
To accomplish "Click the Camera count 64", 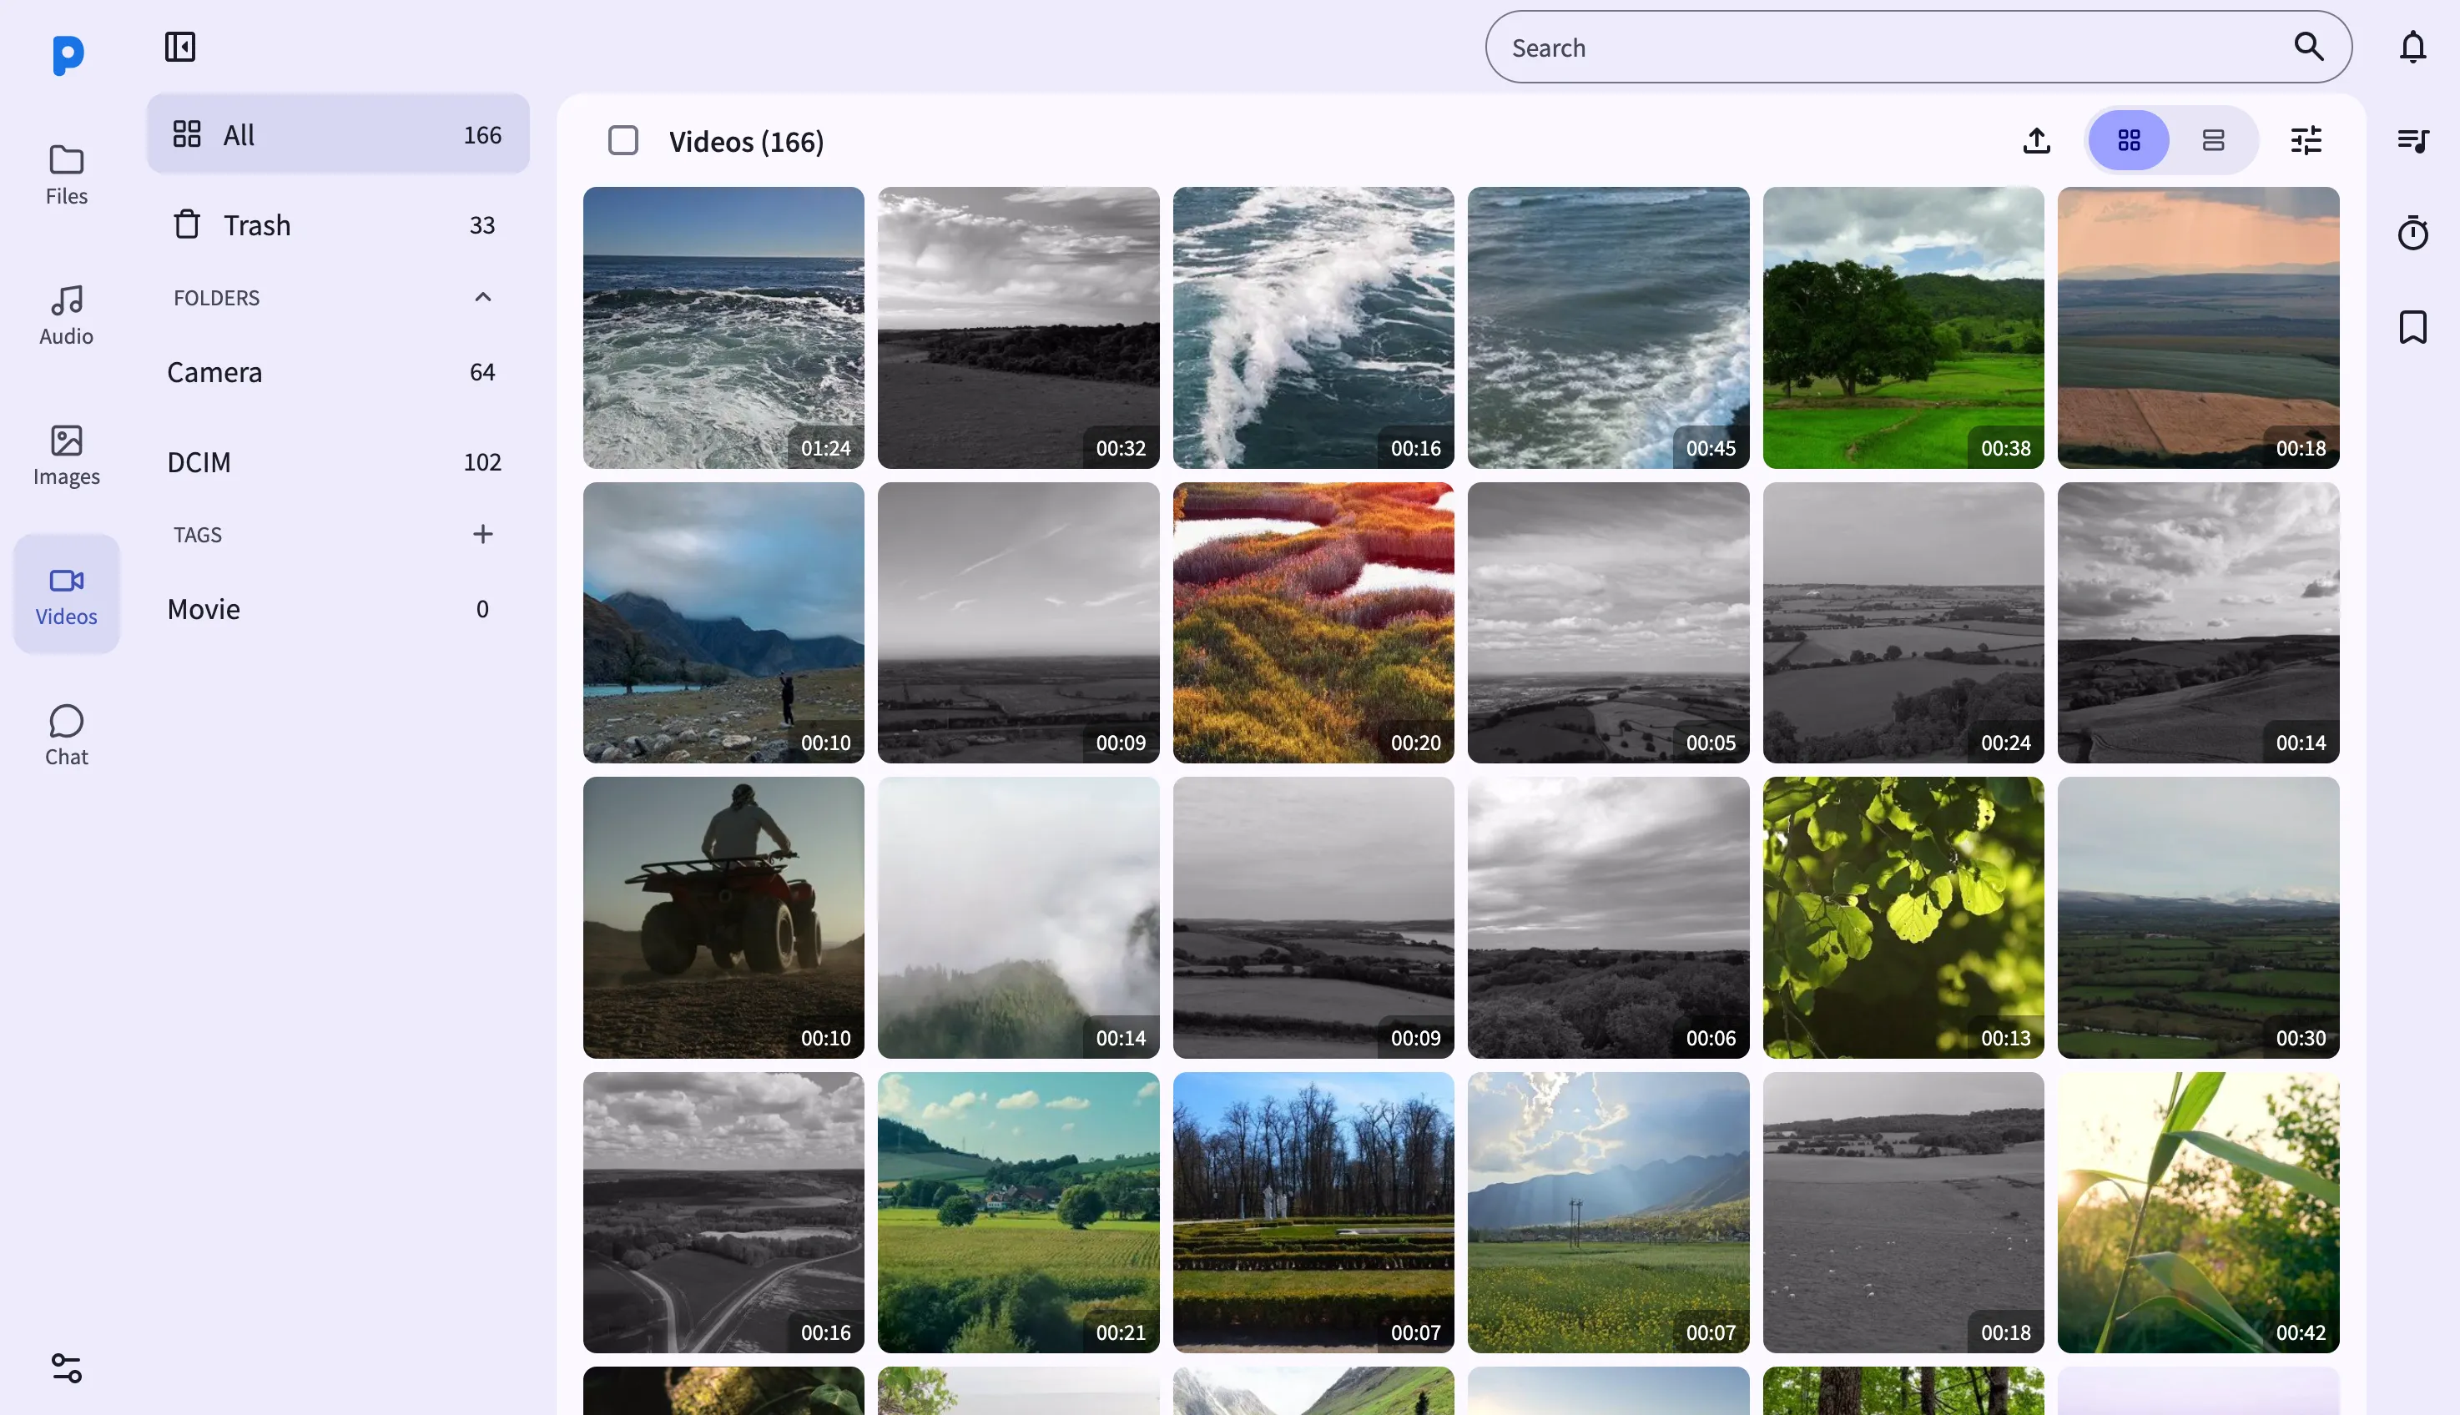I will pos(482,372).
